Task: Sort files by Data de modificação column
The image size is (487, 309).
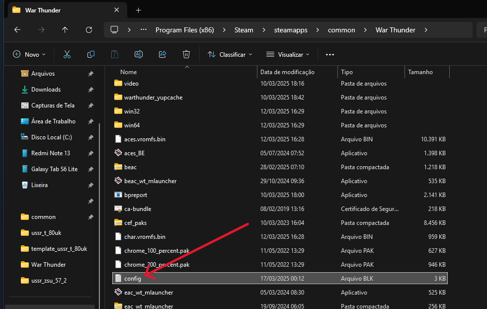Action: [x=287, y=72]
